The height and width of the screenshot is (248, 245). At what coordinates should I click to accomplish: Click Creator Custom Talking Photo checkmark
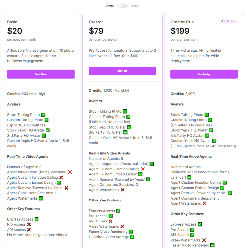click(x=128, y=117)
